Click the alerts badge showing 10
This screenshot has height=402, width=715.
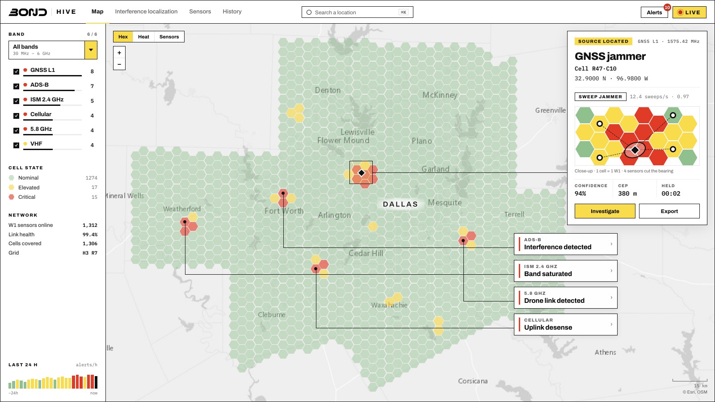(667, 7)
